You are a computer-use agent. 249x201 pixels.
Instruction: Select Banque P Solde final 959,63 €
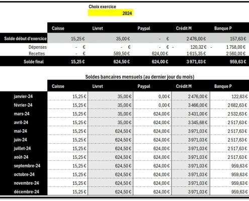click(238, 62)
